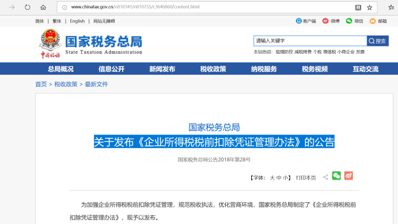
Task: Refresh the page with the reload icon
Action: pyautogui.click(x=28, y=7)
